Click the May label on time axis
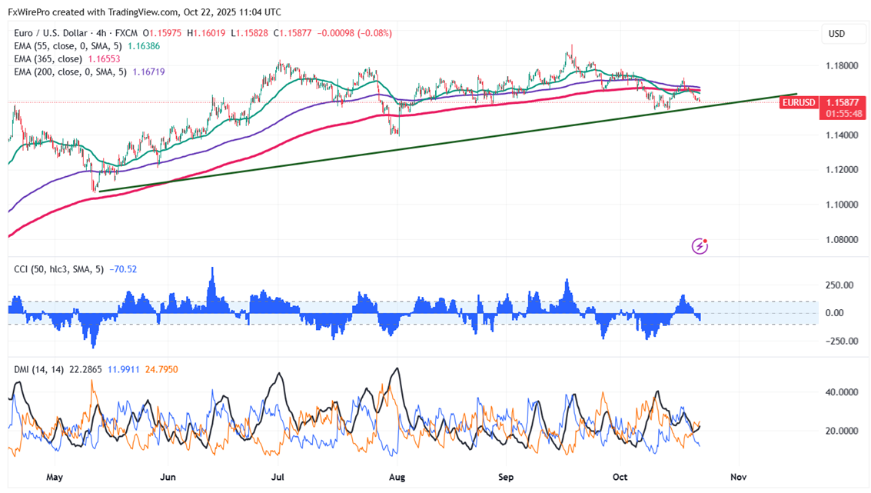871x493 pixels. 55,477
